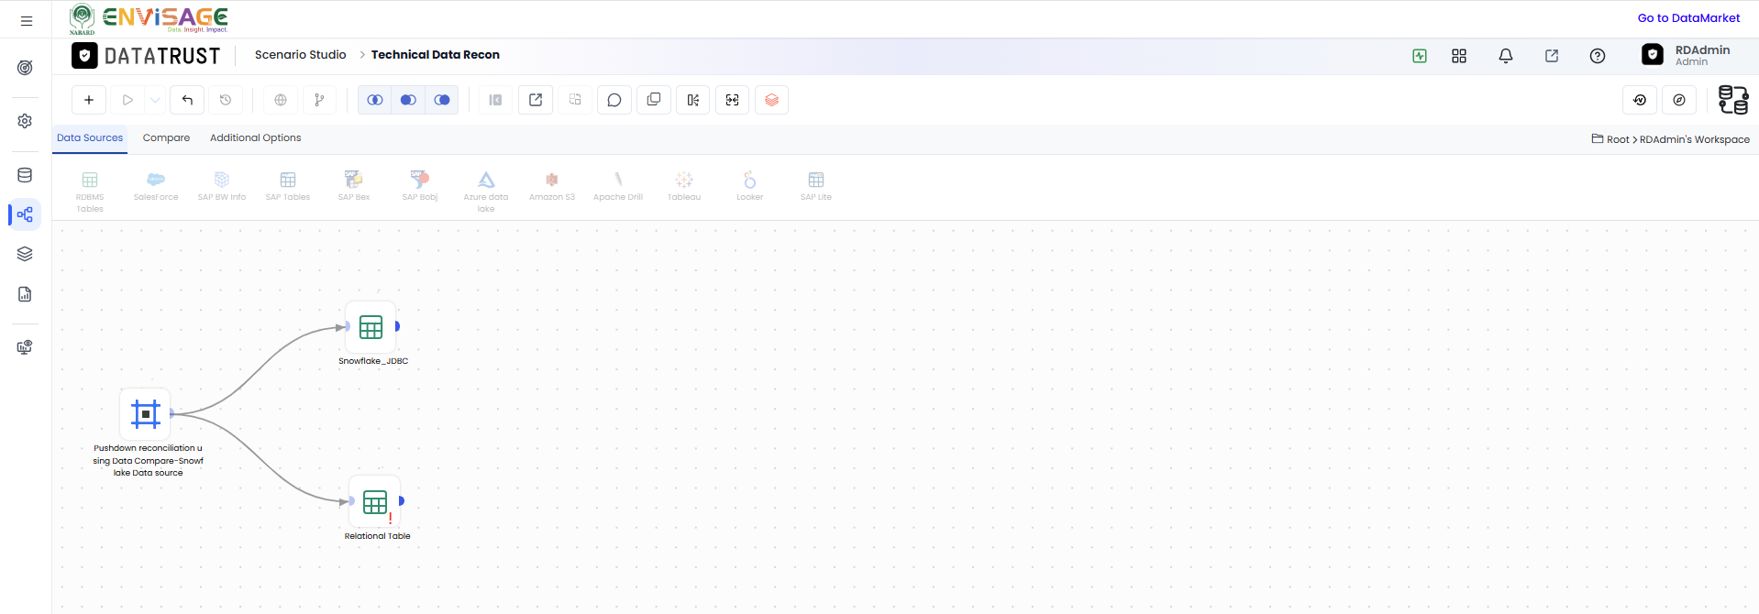Navigate to Scenario Studio breadcrumb

coord(301,55)
